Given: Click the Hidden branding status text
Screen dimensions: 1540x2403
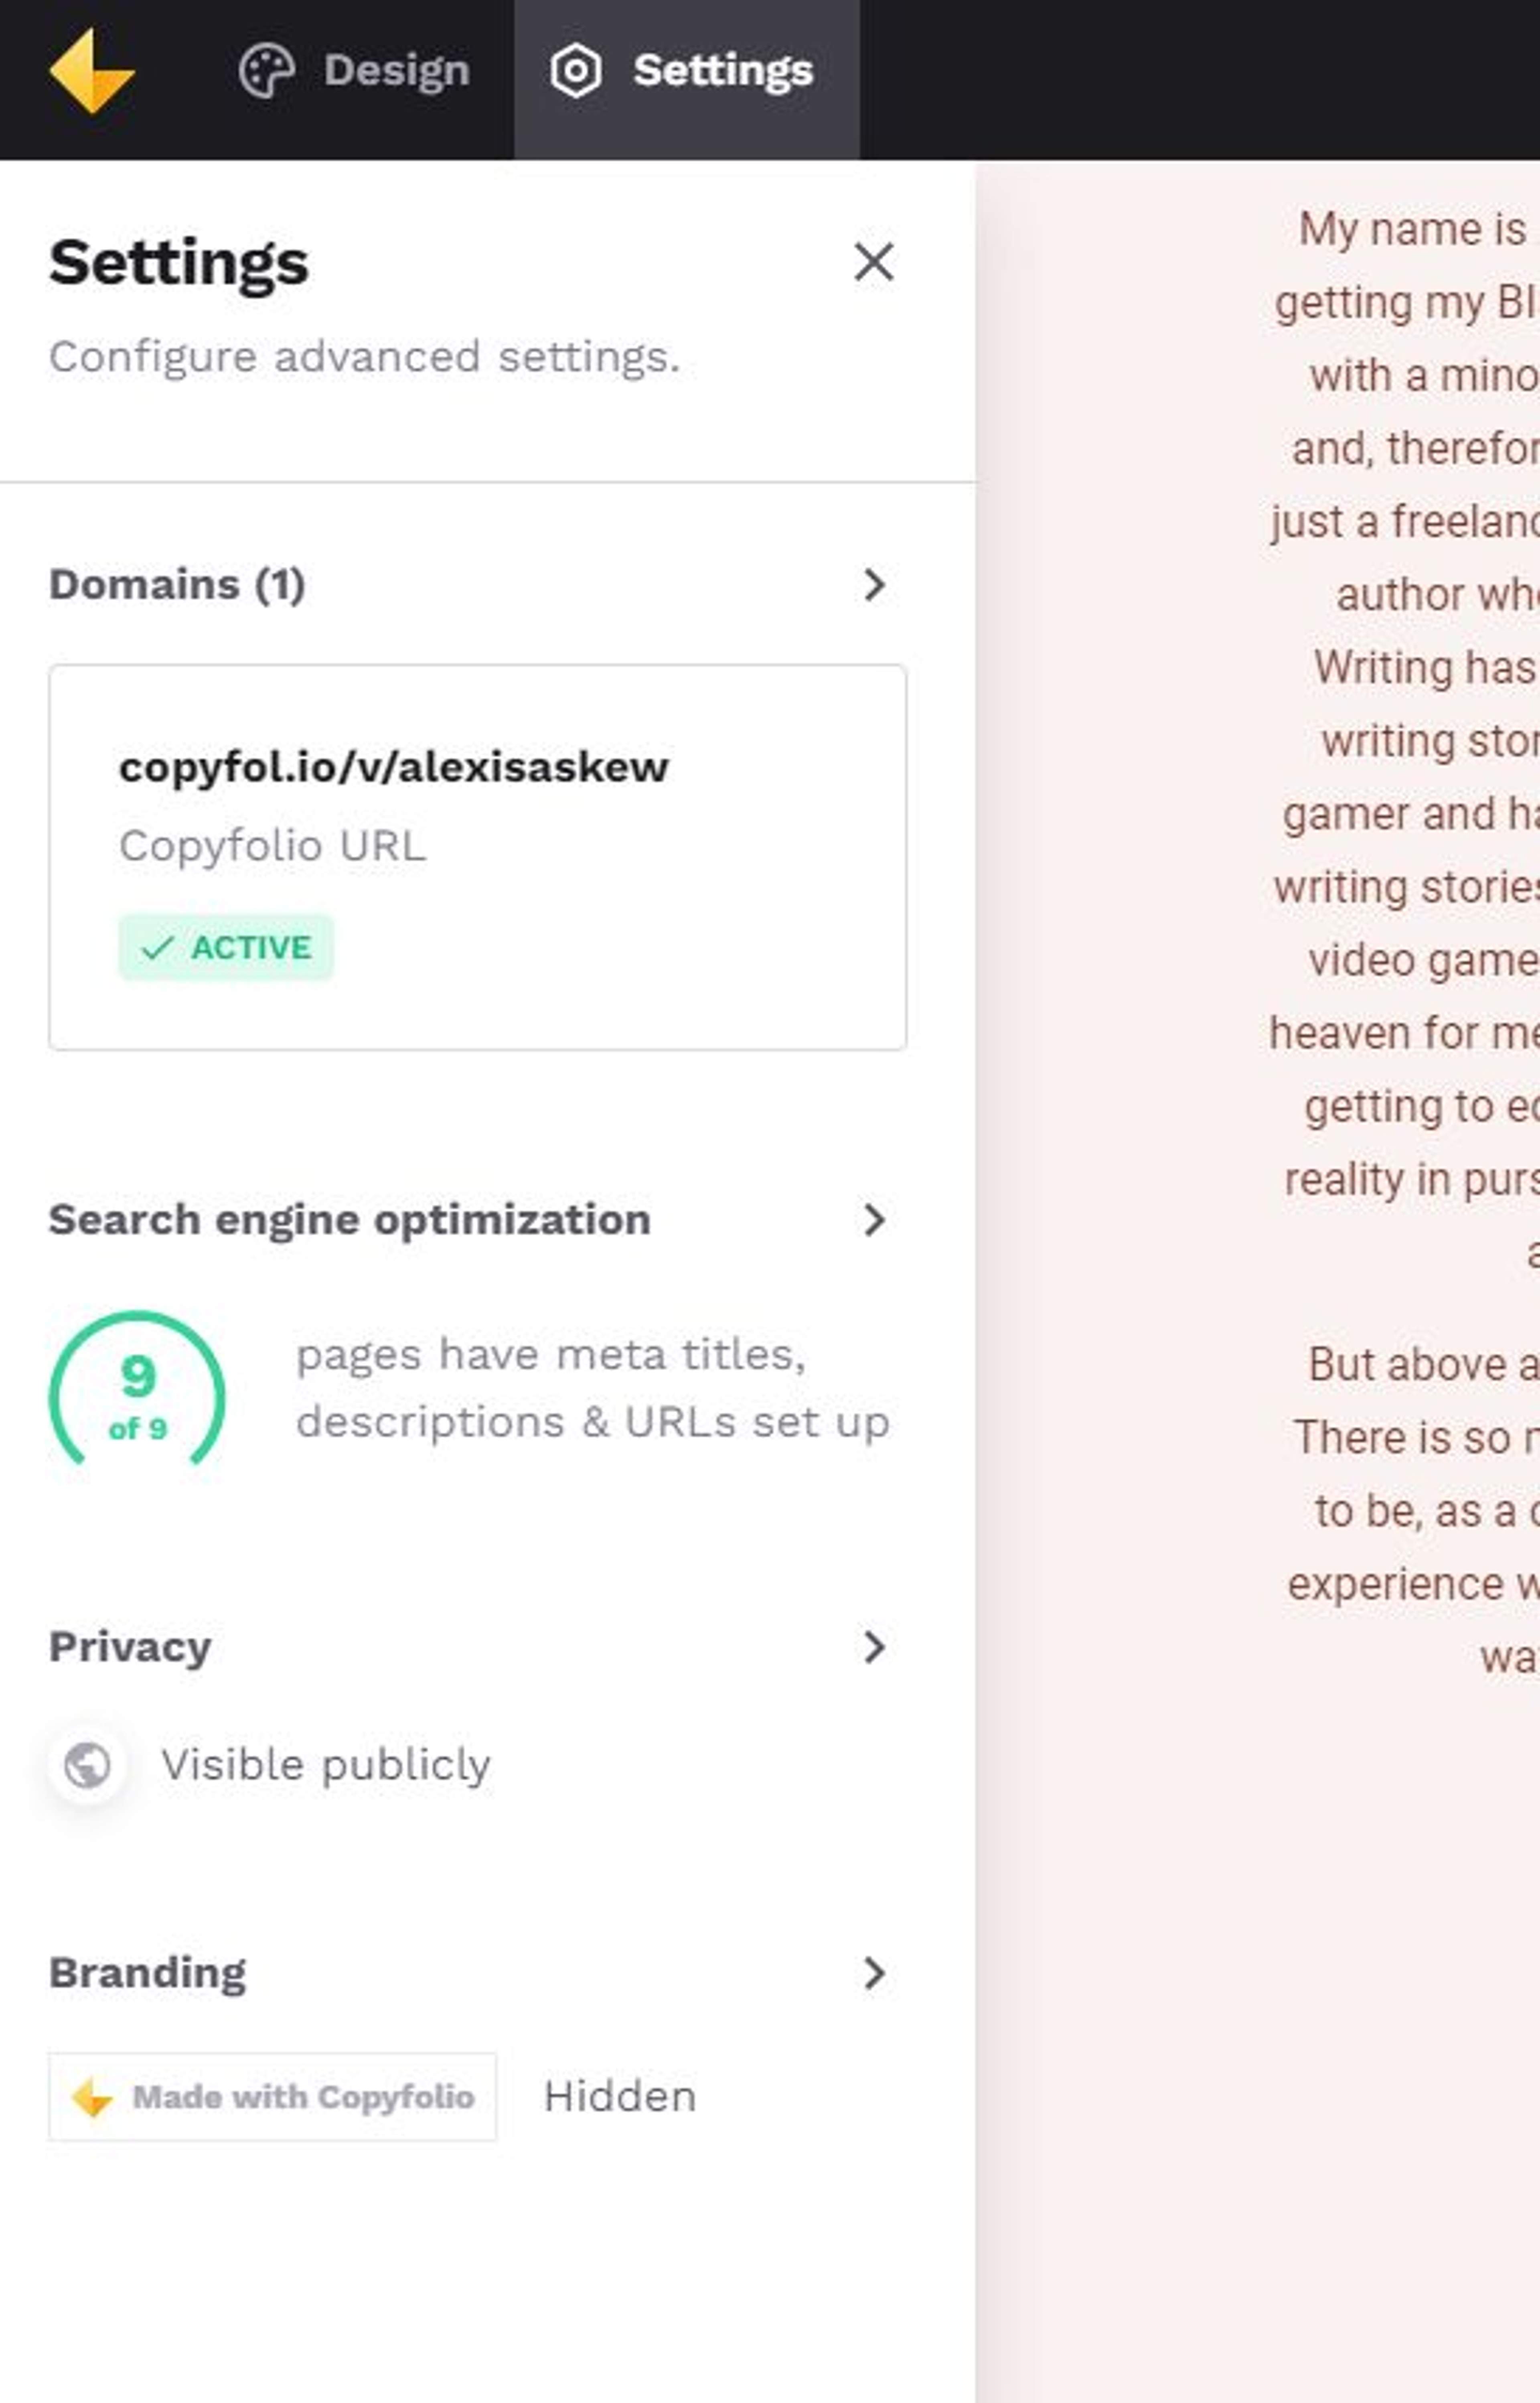Looking at the screenshot, I should click(619, 2097).
